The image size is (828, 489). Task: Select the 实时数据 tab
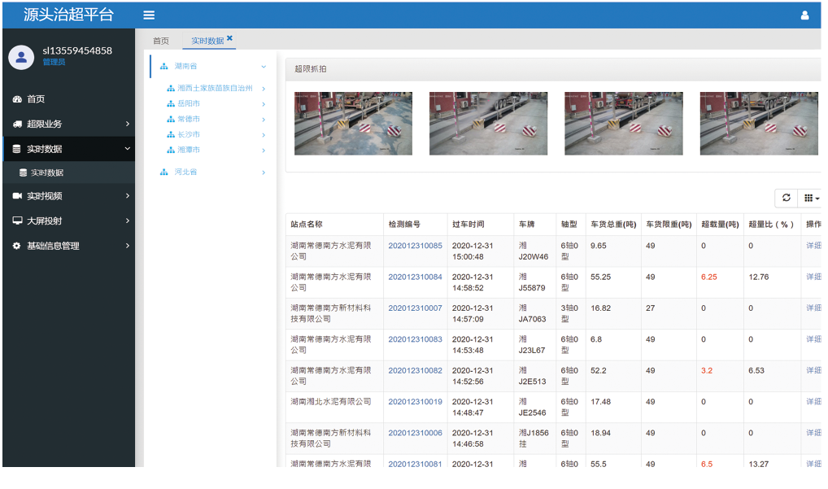207,41
